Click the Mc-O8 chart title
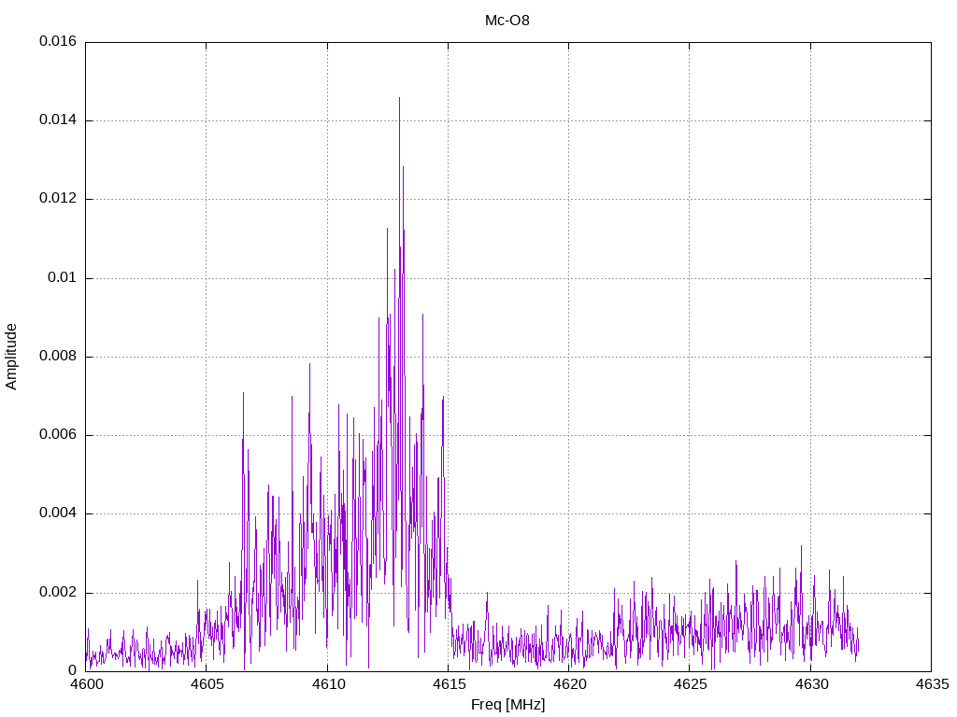 click(507, 20)
